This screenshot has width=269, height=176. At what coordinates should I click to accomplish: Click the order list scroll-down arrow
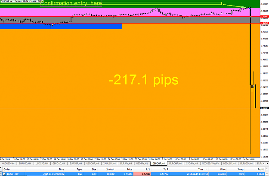[x=267, y=174]
